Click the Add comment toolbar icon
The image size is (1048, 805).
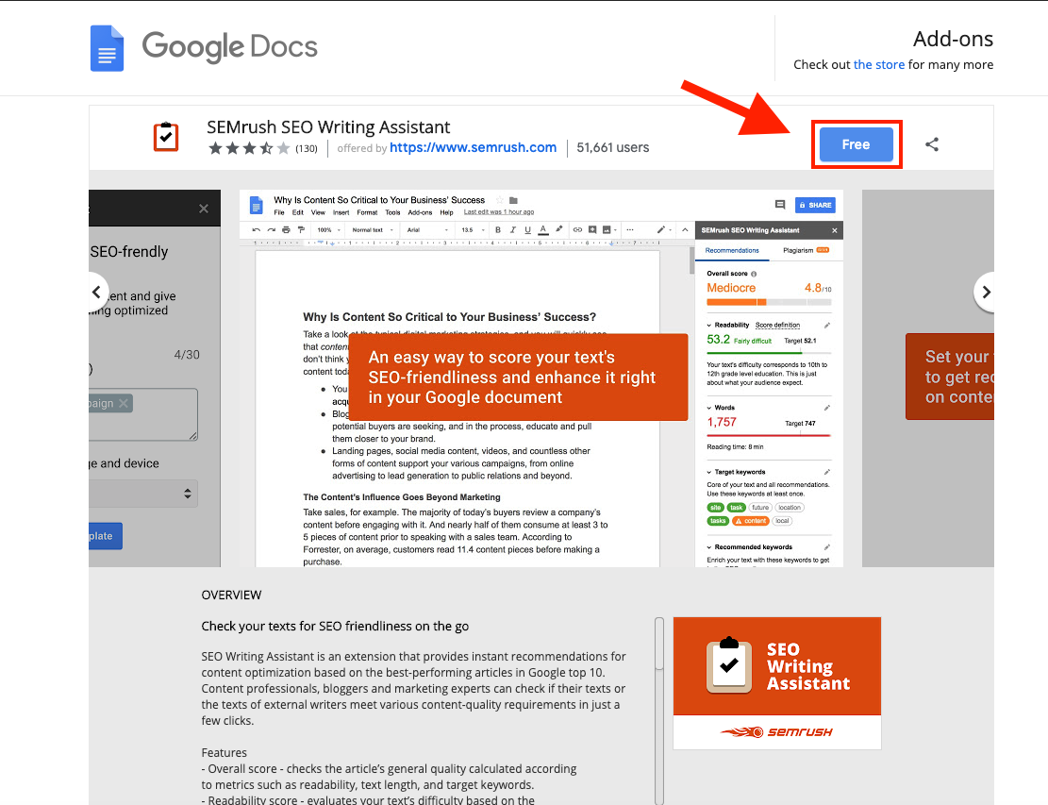coord(592,230)
